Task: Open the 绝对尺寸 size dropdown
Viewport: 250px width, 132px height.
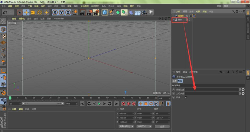Action: [144, 127]
